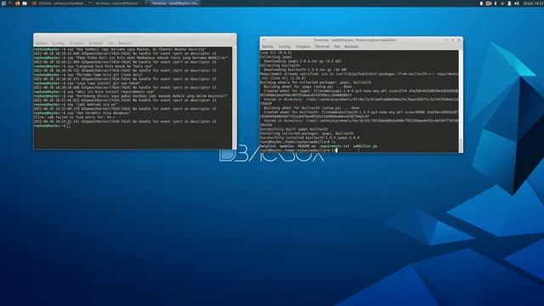Open the volume control tray icon
544x306 pixels.
516,3
